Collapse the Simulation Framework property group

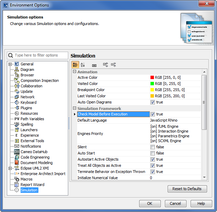(x=75, y=108)
